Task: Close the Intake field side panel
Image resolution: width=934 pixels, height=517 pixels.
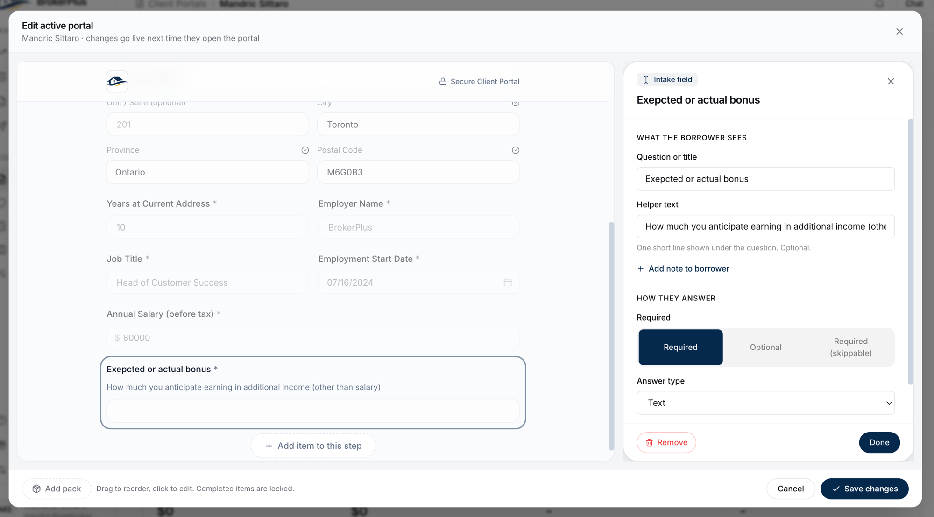Action: coord(891,81)
